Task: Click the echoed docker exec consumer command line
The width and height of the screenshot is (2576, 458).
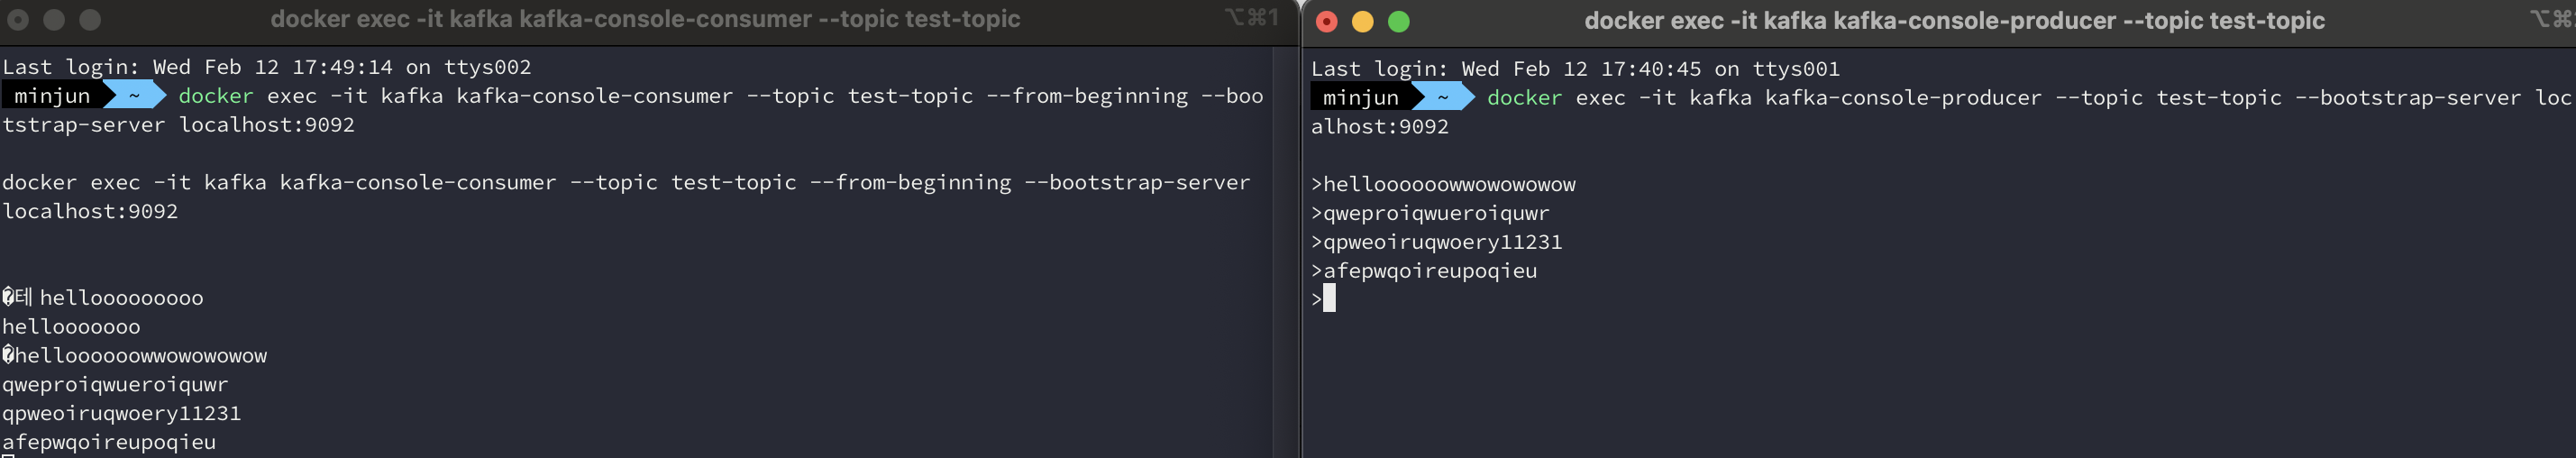Action: click(x=626, y=183)
